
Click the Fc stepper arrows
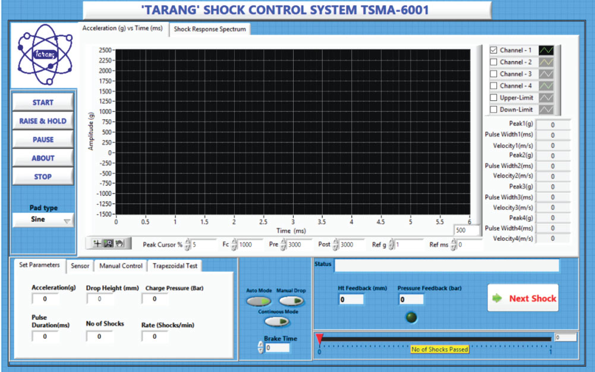[x=234, y=244]
